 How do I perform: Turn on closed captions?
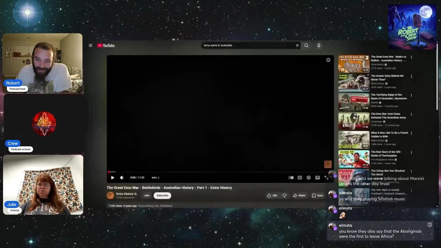300,178
